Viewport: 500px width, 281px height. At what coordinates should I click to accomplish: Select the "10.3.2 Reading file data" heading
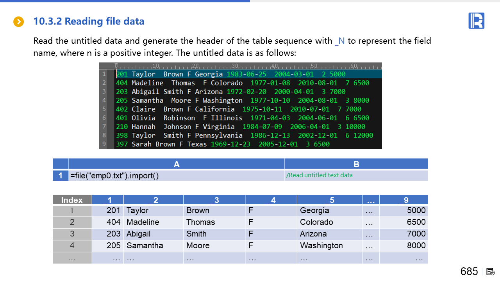pyautogui.click(x=89, y=21)
